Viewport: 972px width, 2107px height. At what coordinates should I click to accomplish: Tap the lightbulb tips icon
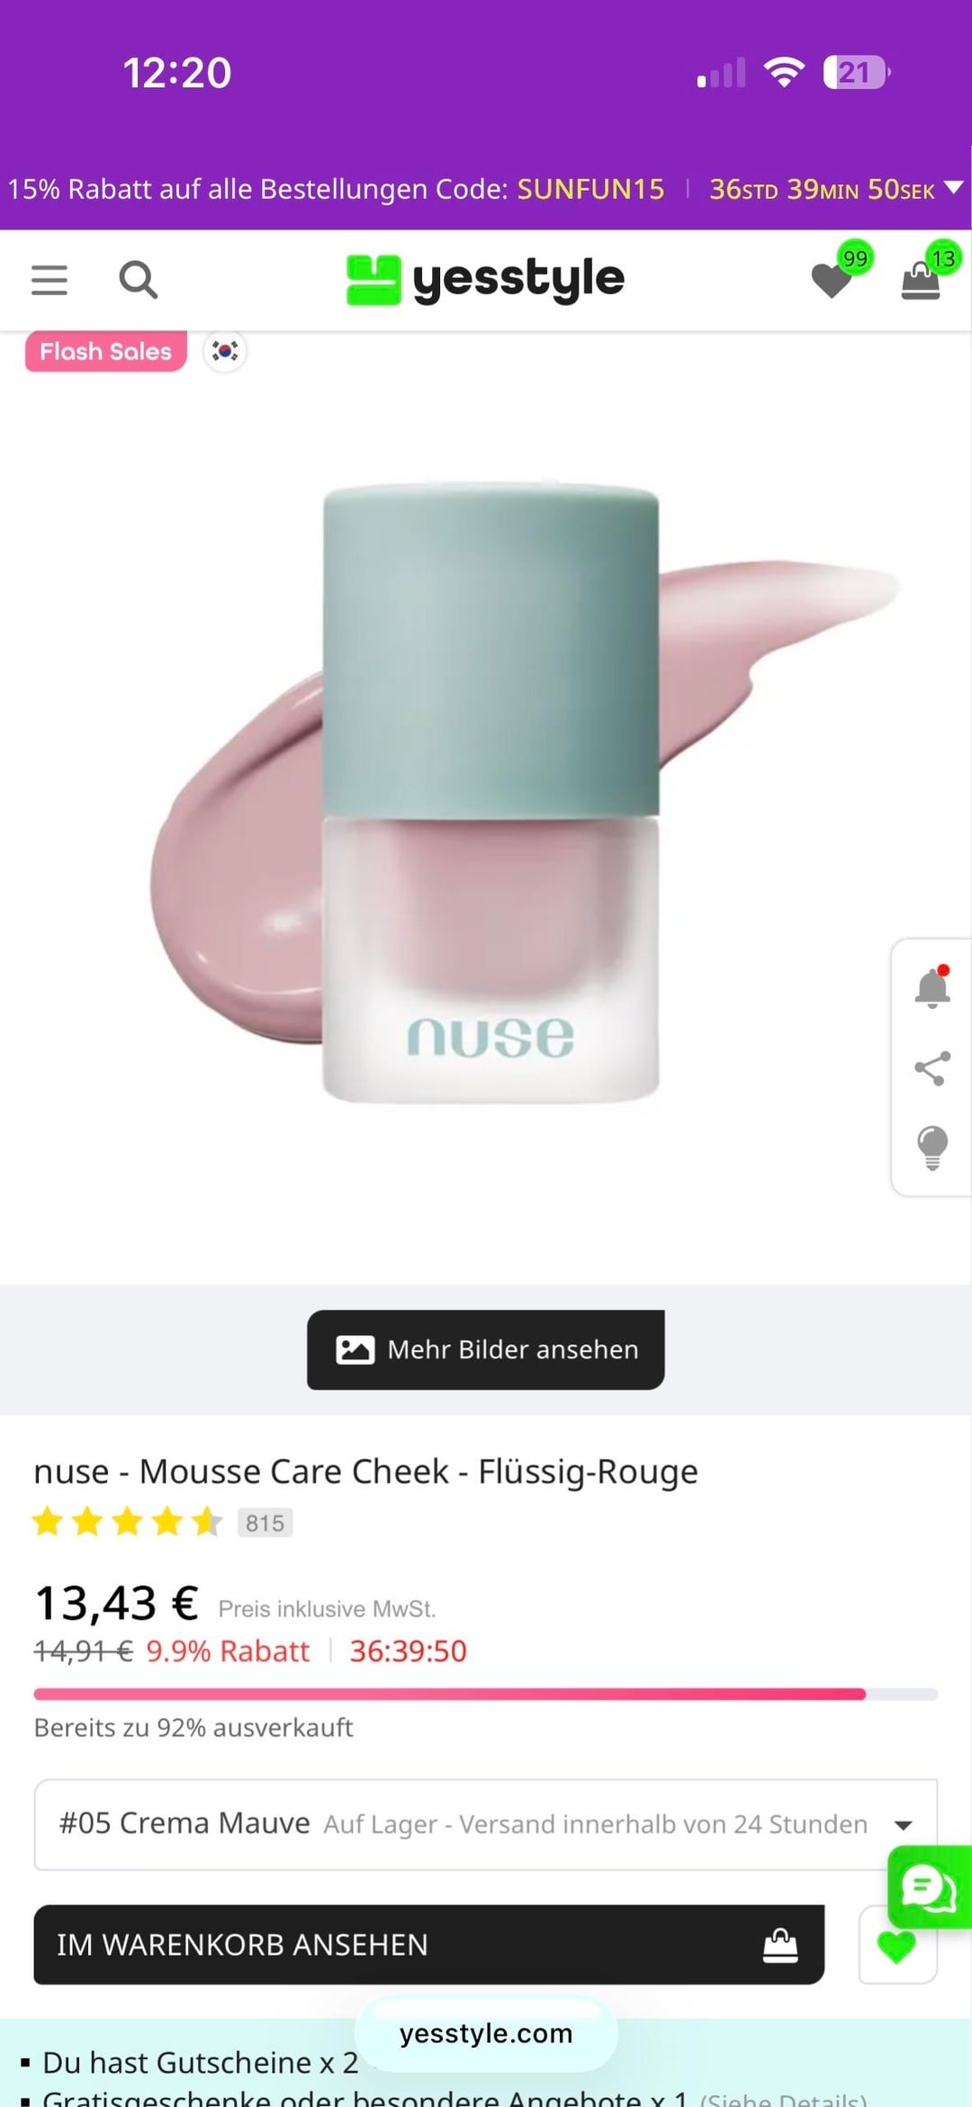(932, 1148)
